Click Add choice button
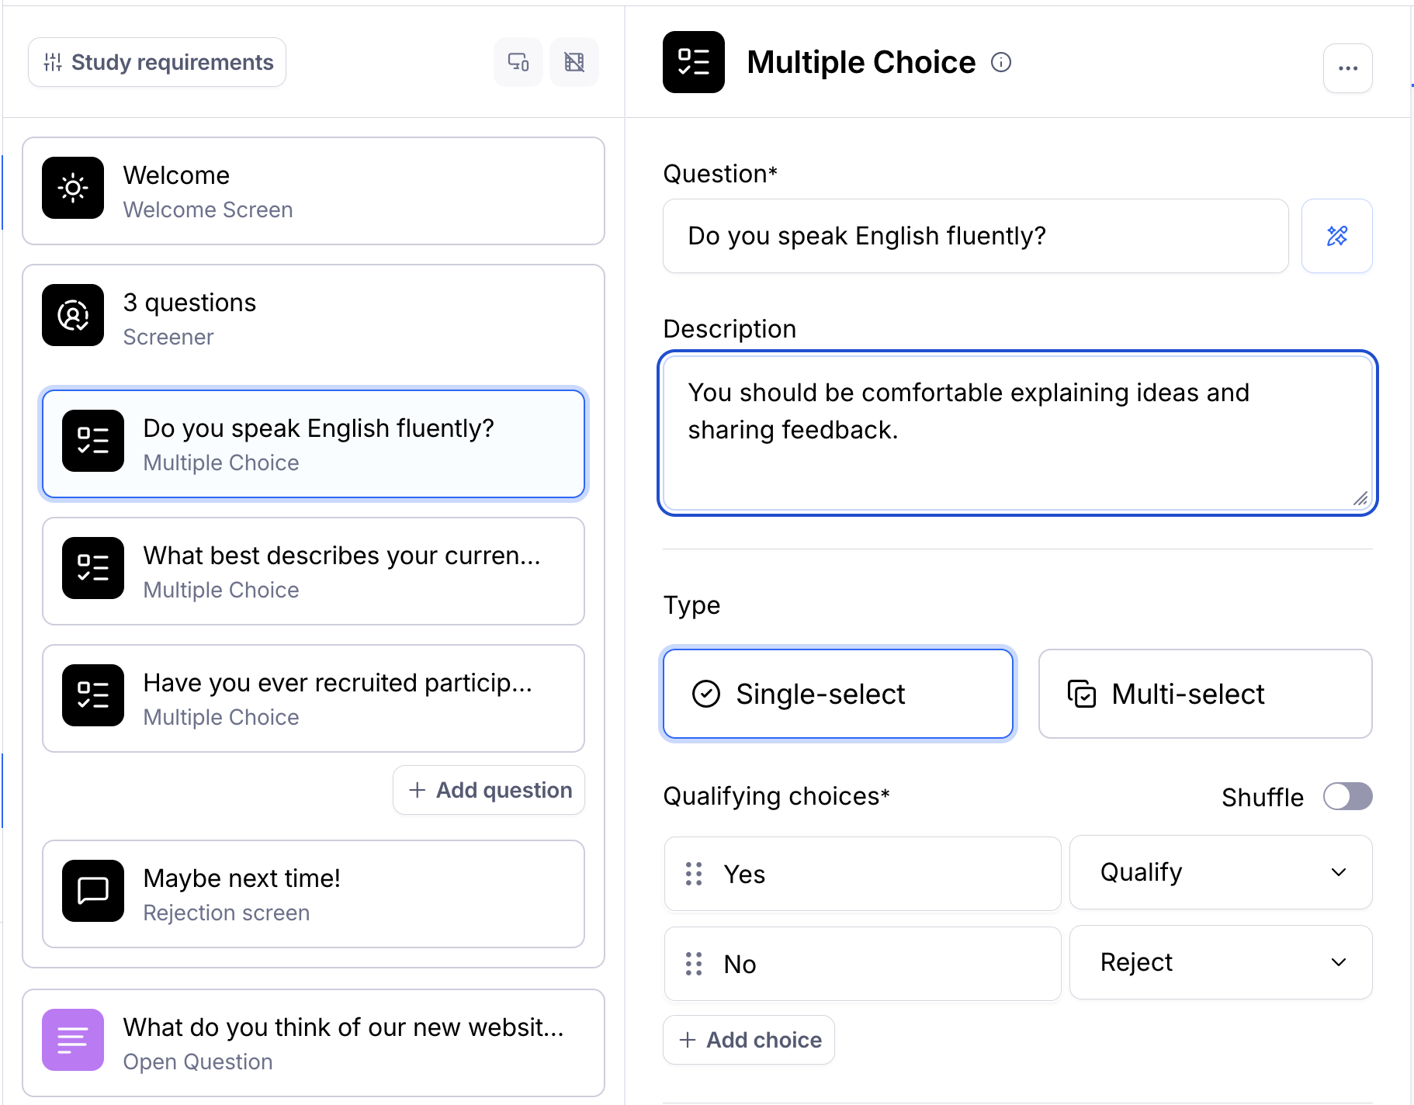The height and width of the screenshot is (1105, 1414). point(749,1040)
